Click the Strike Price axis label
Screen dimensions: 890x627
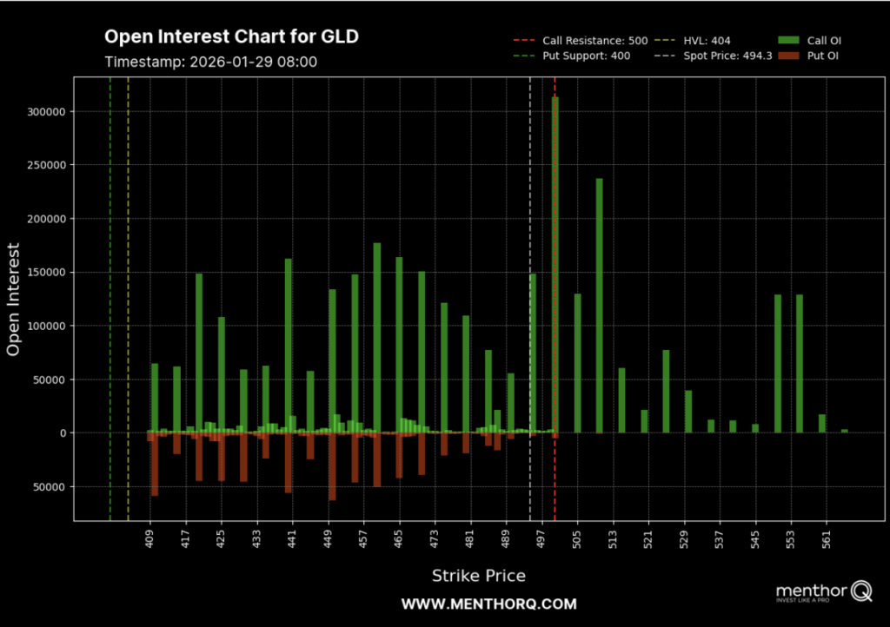pyautogui.click(x=479, y=576)
